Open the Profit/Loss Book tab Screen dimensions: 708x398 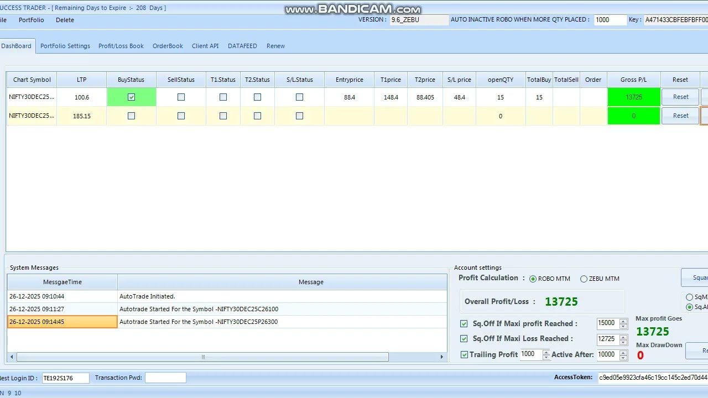(121, 46)
